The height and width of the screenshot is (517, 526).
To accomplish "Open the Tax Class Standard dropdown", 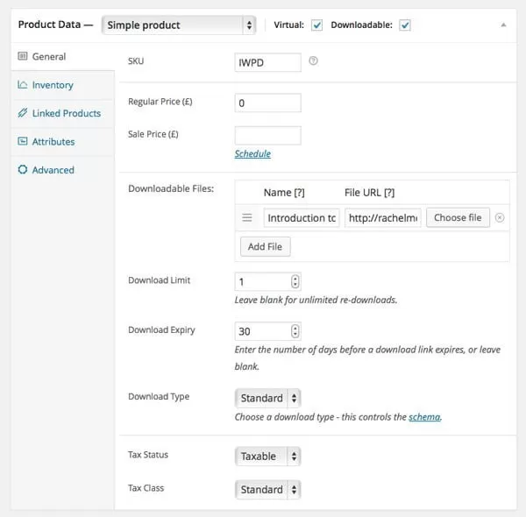I will pyautogui.click(x=267, y=490).
